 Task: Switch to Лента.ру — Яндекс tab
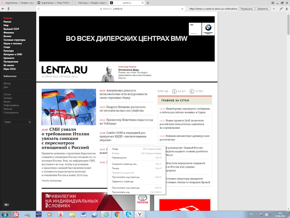click(90, 3)
